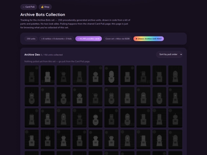207x155 pixels.
Task: Select the last locked bot card in the fourth row
Action: [x=175, y=139]
